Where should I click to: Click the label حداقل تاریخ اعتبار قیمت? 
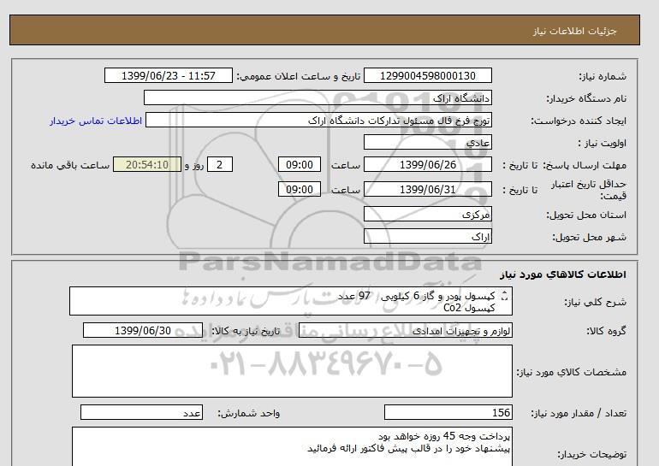(x=589, y=190)
